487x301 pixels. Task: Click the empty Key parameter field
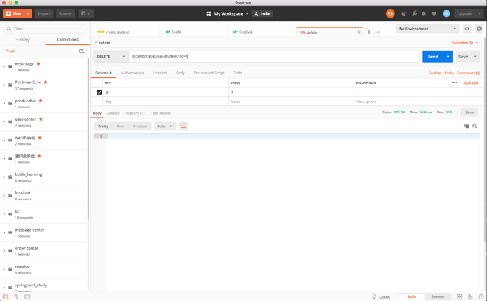tap(166, 101)
